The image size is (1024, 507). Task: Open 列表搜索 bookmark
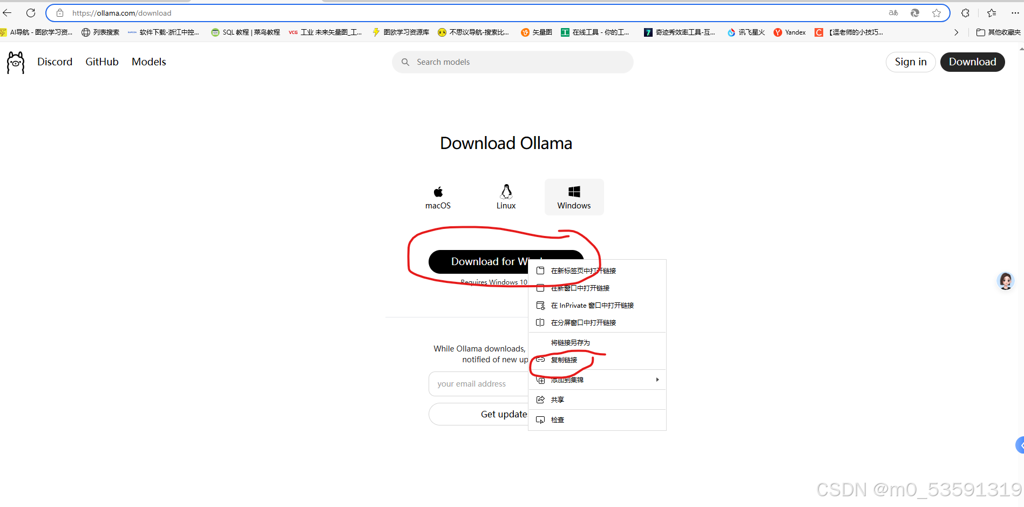click(100, 32)
